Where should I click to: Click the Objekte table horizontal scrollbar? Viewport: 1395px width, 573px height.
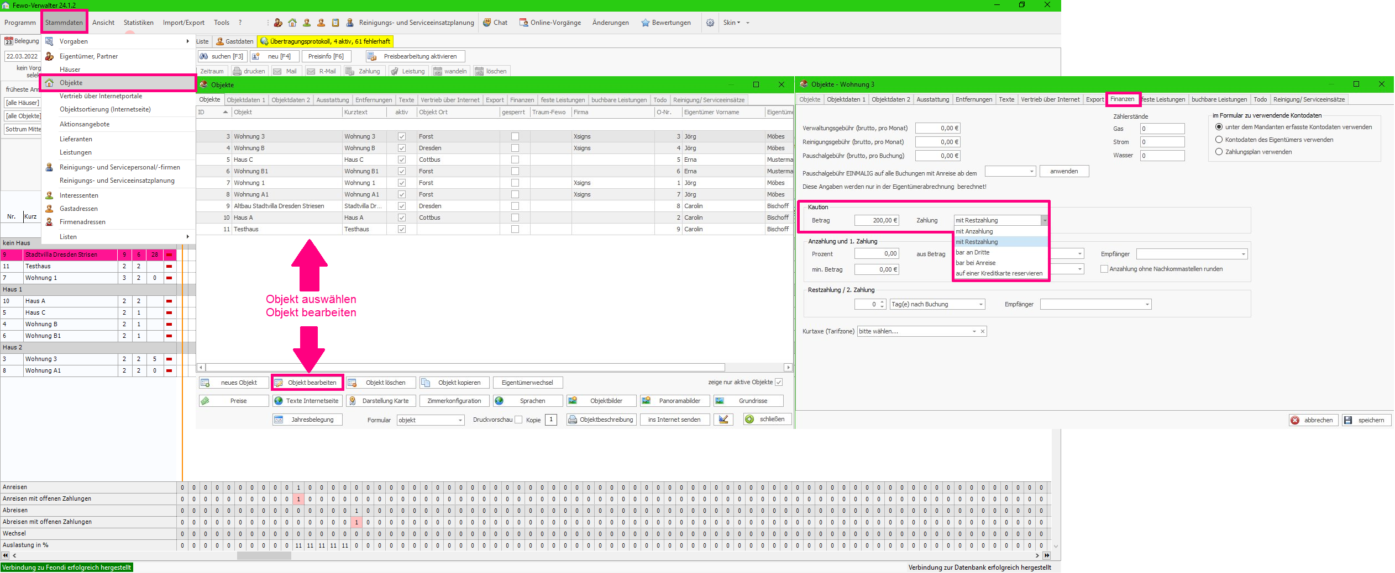coord(495,367)
